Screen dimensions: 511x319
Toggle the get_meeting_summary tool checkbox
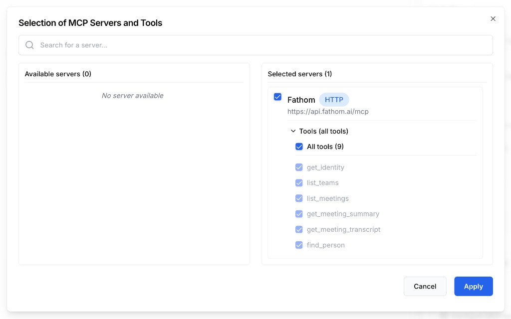(x=299, y=214)
